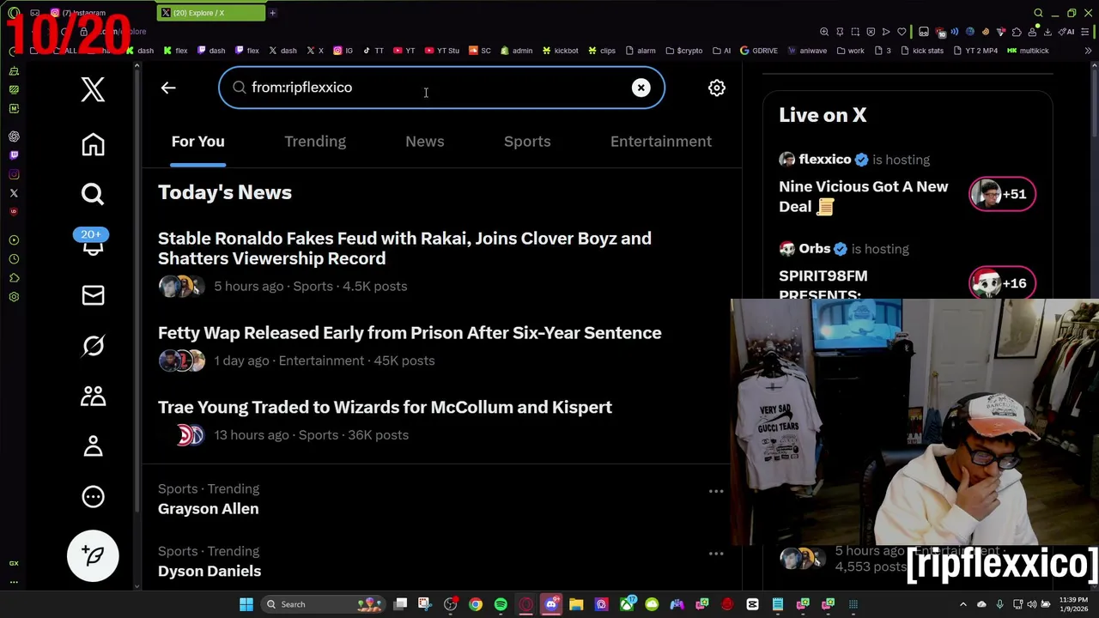Image resolution: width=1099 pixels, height=618 pixels.
Task: Clear the search field with X button
Action: (641, 88)
